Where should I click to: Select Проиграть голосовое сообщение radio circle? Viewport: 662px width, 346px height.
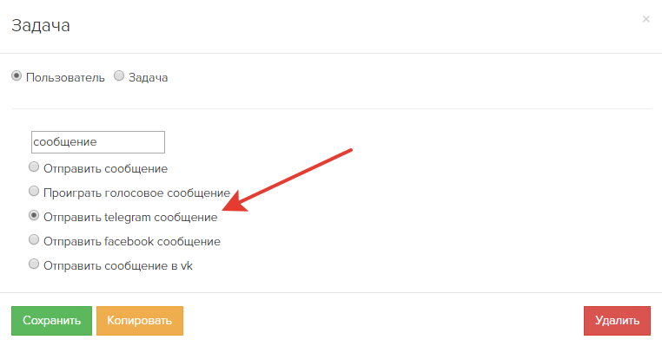tap(34, 192)
